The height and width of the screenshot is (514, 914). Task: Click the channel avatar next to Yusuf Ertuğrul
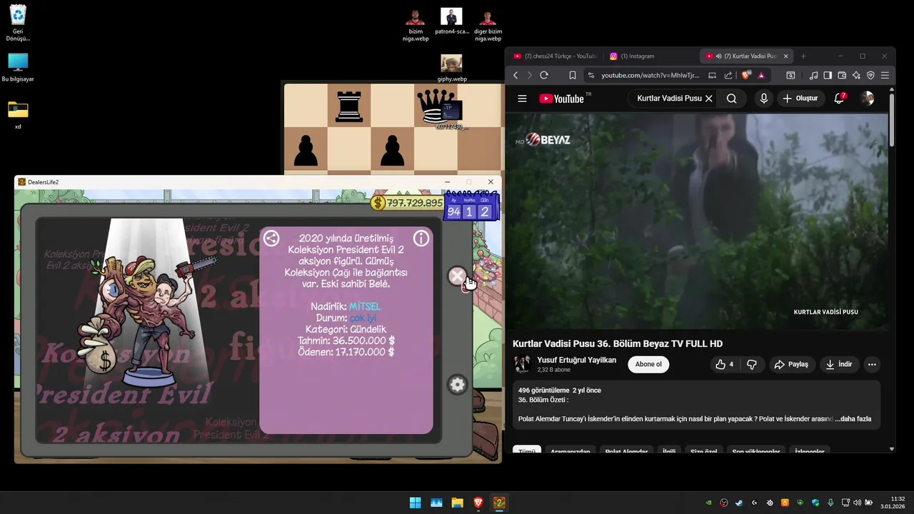(522, 364)
